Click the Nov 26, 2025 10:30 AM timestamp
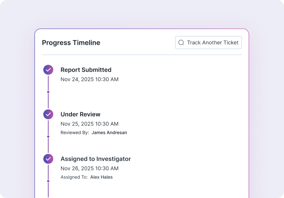Viewport: 284px width, 198px height. tap(89, 168)
